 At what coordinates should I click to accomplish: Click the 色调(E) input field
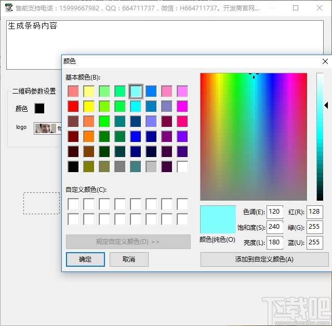point(275,212)
